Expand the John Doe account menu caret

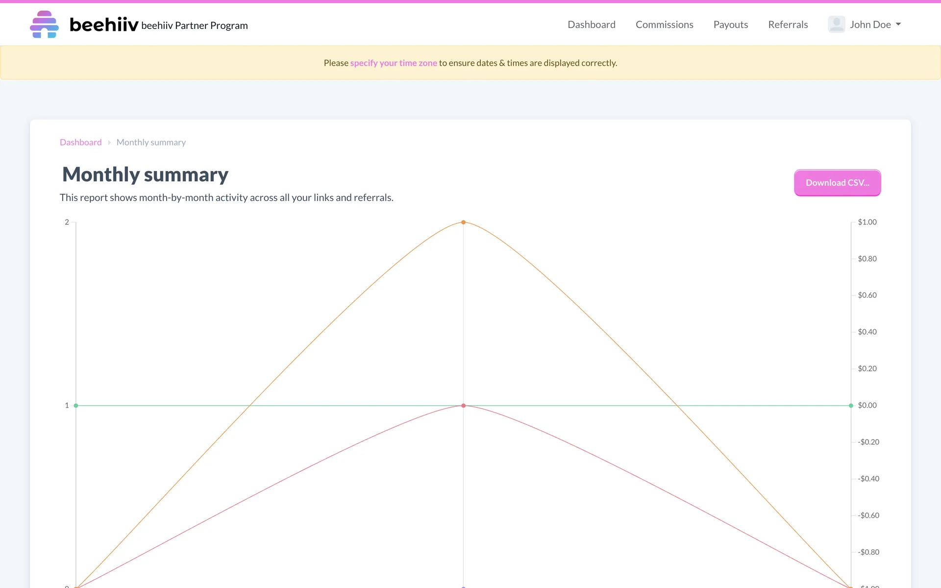coord(898,24)
